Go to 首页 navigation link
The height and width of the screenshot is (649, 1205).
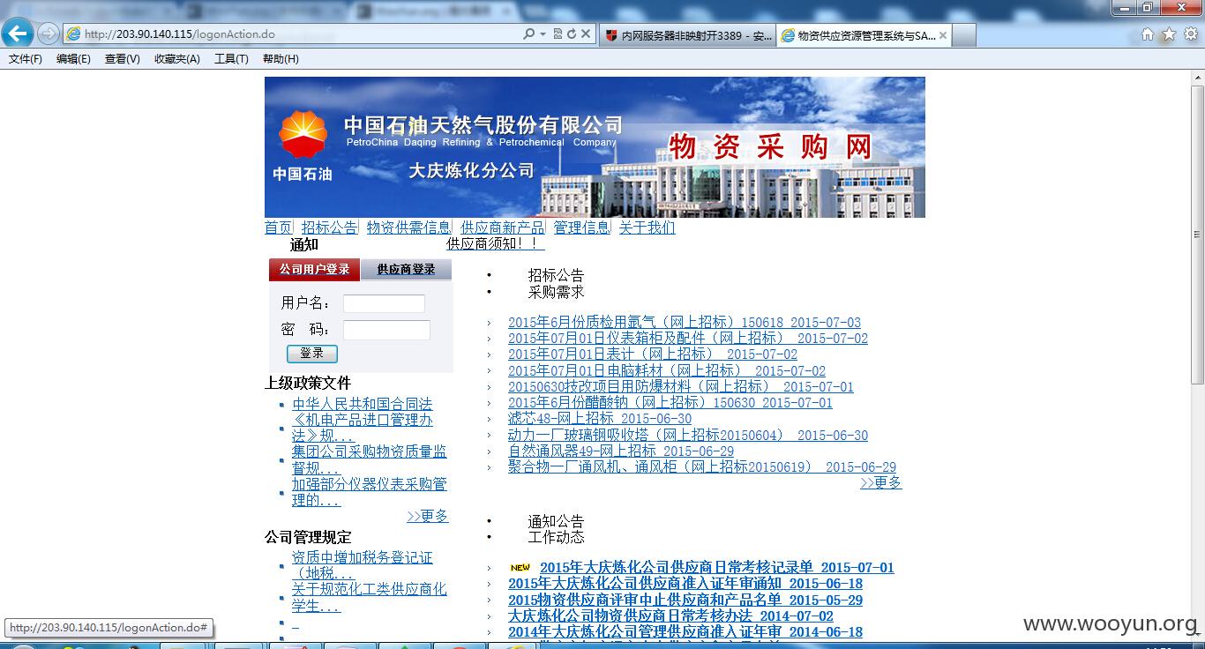pos(278,228)
